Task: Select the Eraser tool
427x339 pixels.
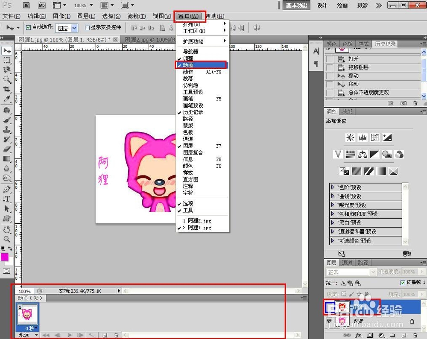Action: pyautogui.click(x=6, y=149)
